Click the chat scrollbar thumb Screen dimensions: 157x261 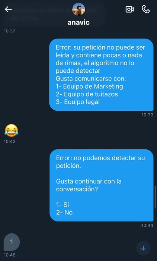tap(156, 197)
